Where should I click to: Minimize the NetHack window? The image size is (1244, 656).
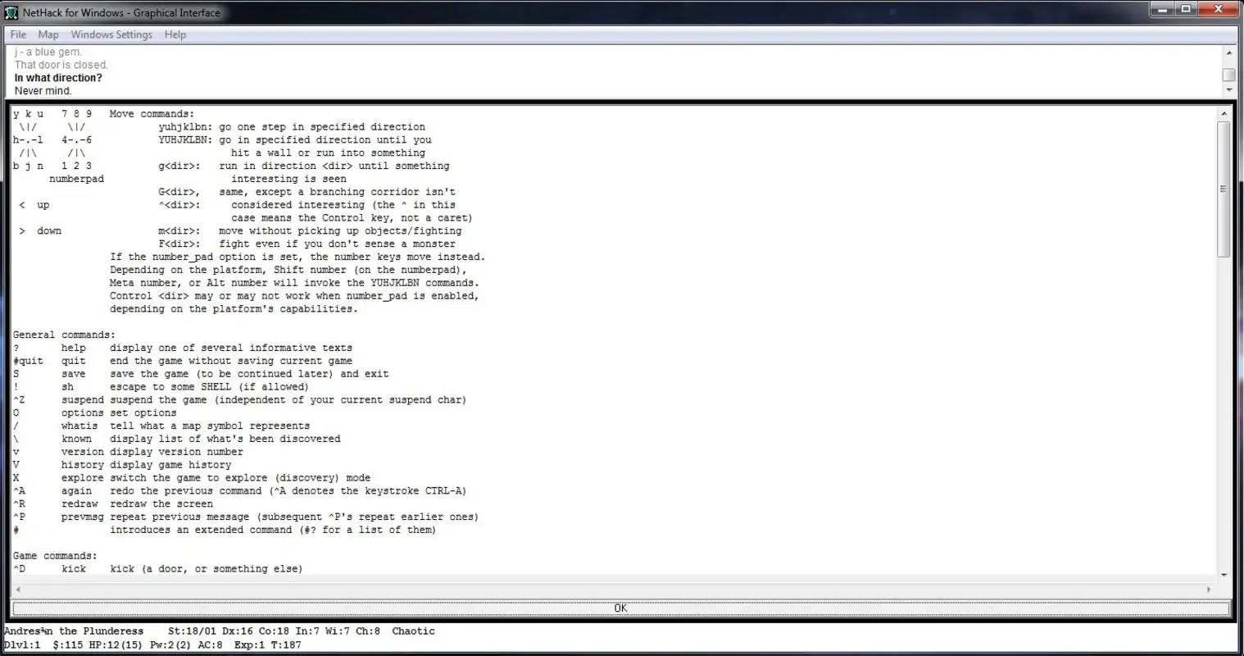click(1160, 9)
